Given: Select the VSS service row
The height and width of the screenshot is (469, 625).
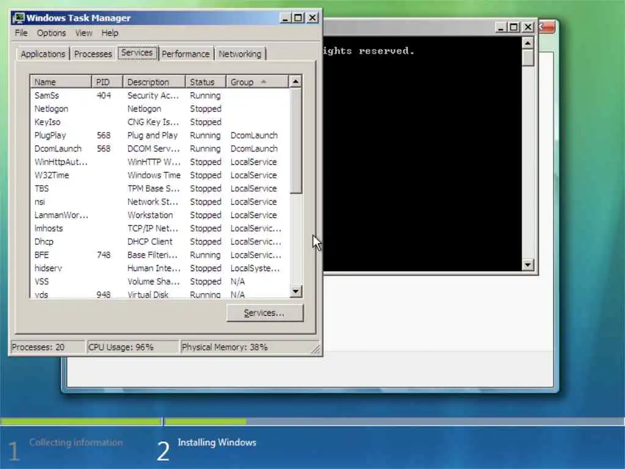Looking at the screenshot, I should click(160, 282).
